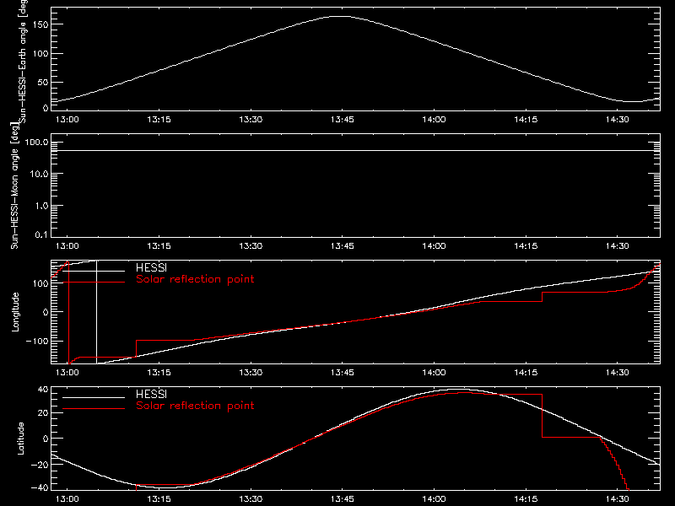The width and height of the screenshot is (675, 506).
Task: Click the 14:30 tick label under the Latitude plot
Action: point(618,498)
